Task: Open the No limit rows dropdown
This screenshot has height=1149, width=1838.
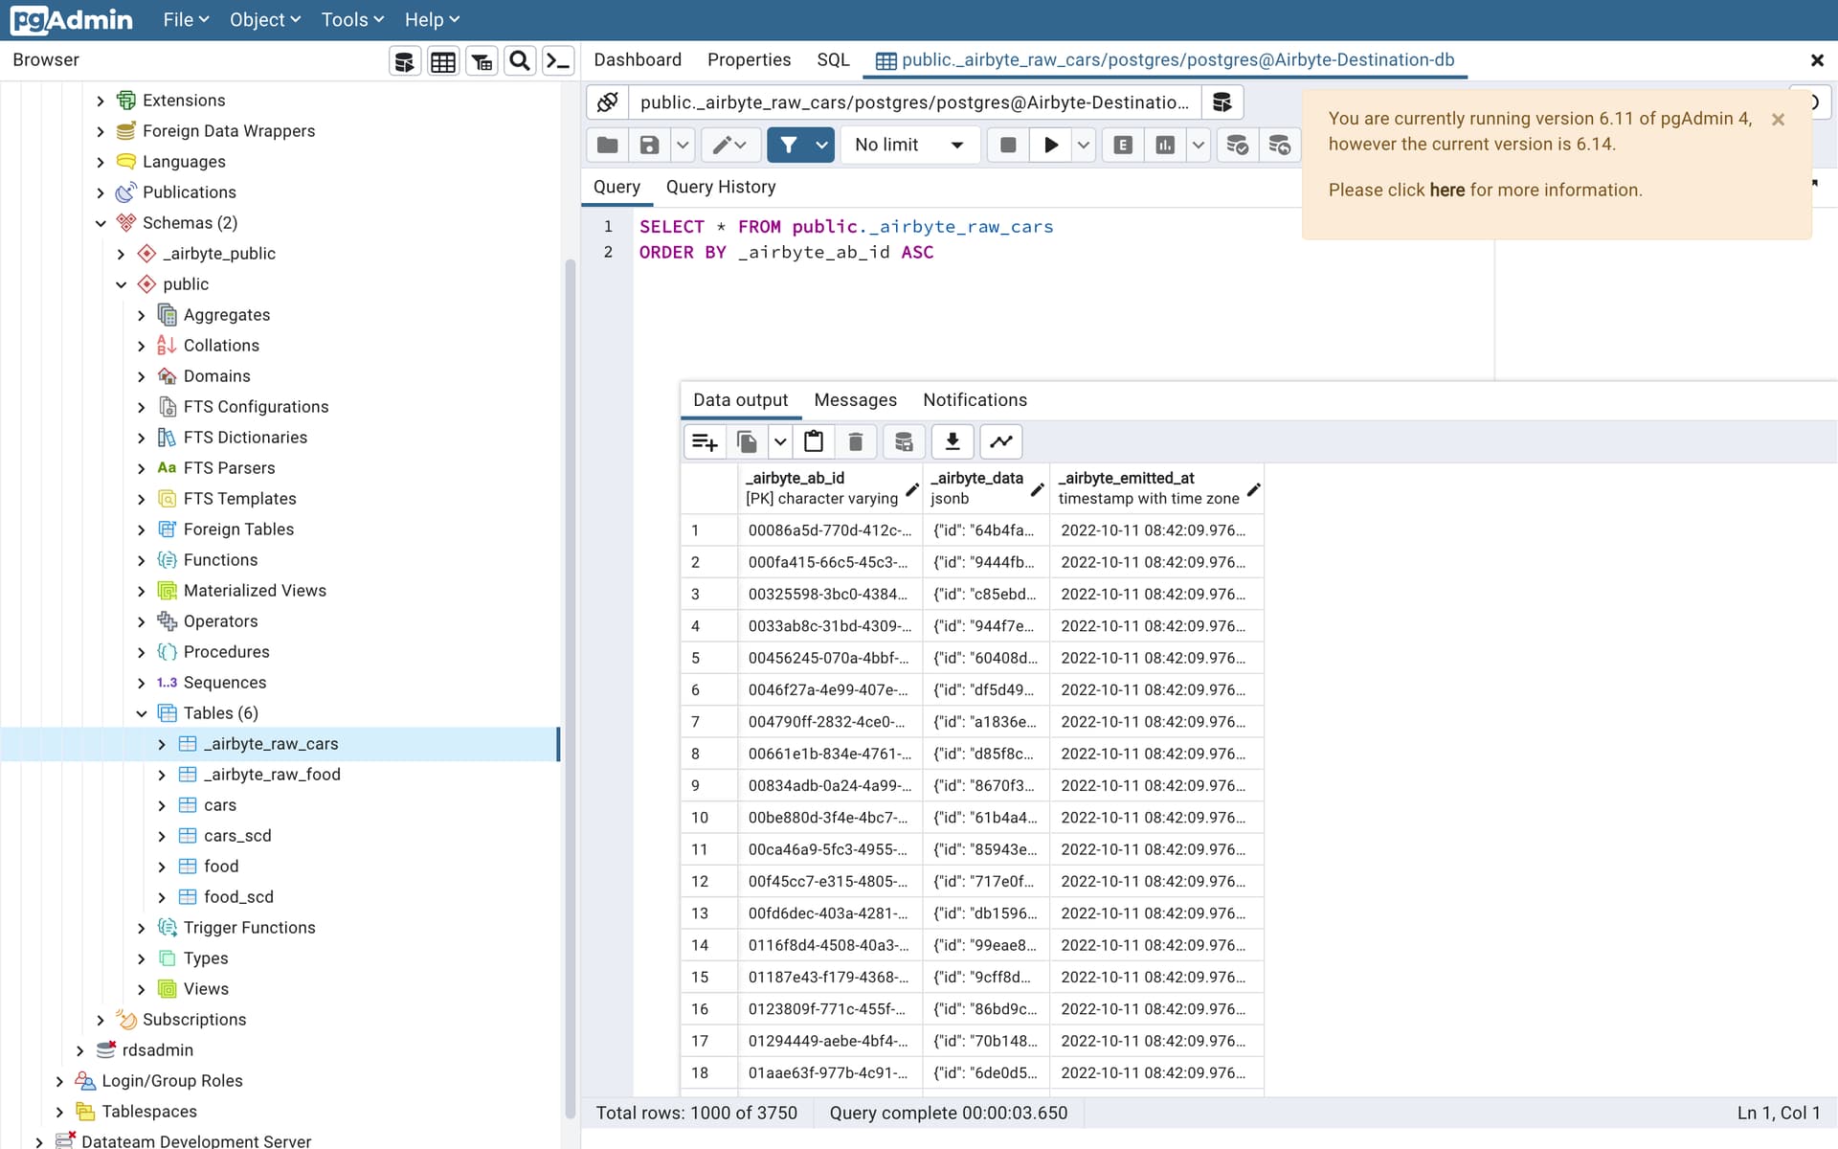Action: 908,145
